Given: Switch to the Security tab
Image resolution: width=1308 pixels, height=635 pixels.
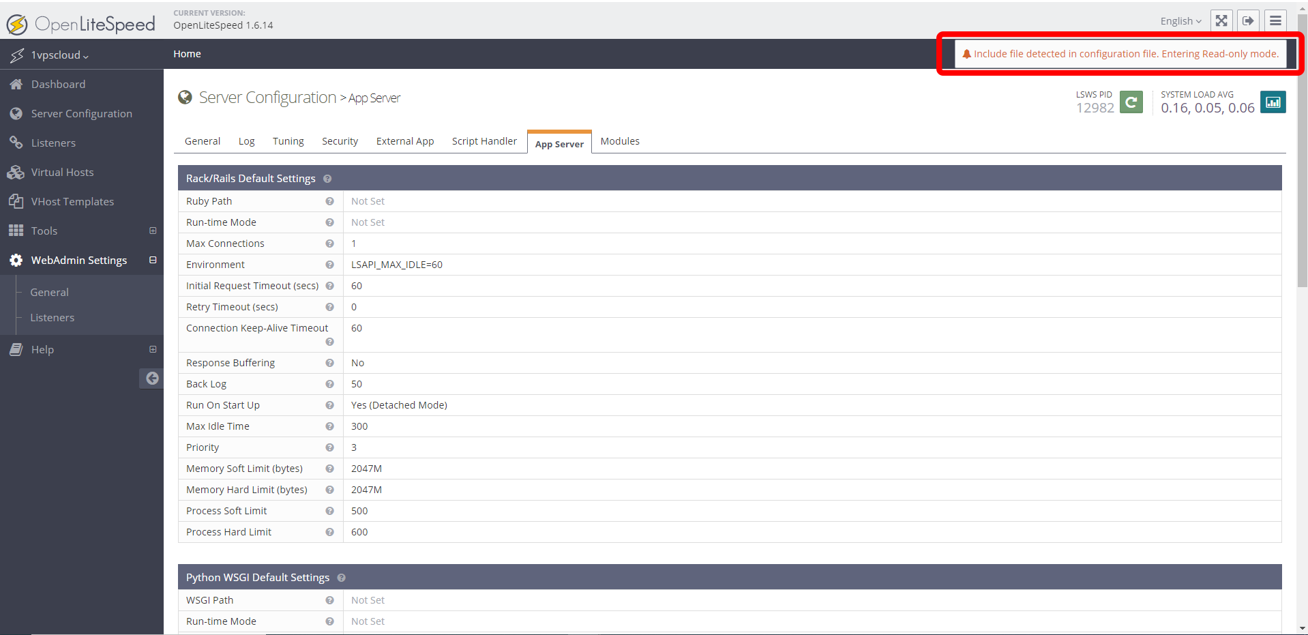Looking at the screenshot, I should pos(340,141).
